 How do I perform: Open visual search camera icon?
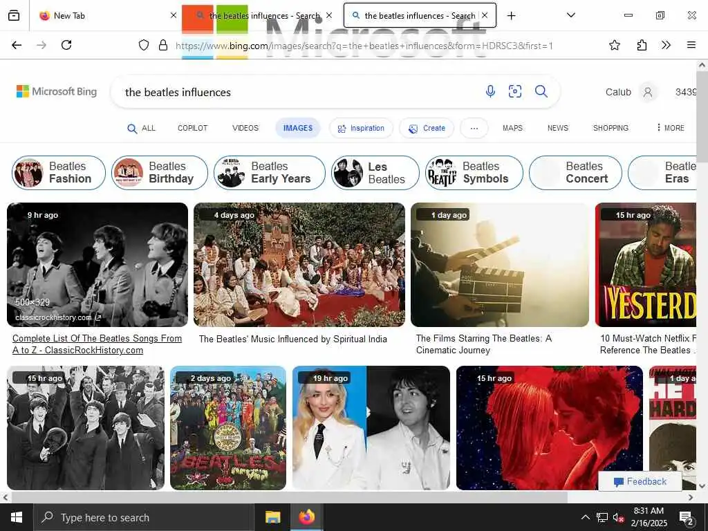tap(514, 92)
